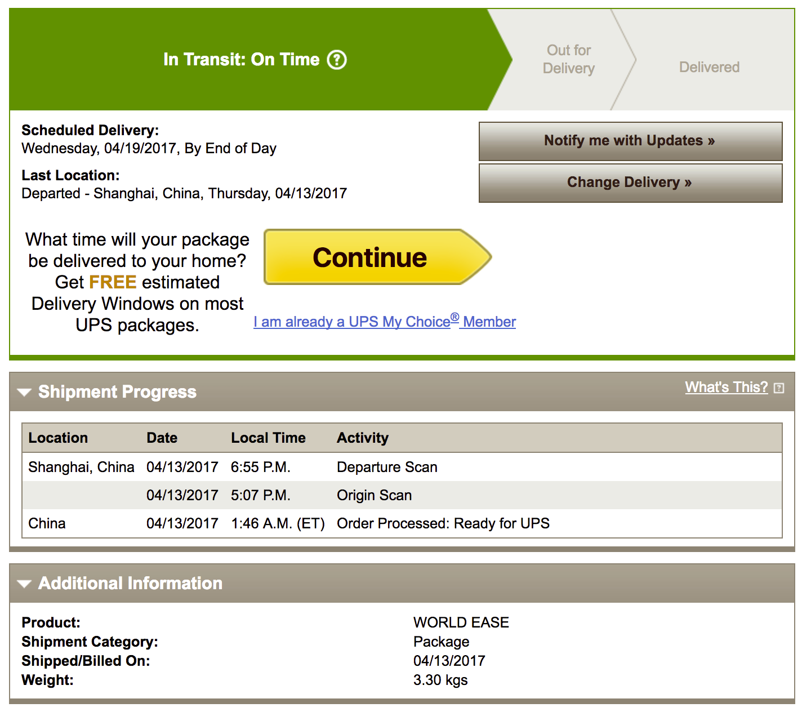802x712 pixels.
Task: Select the Origin Scan activity row
Action: (x=374, y=495)
